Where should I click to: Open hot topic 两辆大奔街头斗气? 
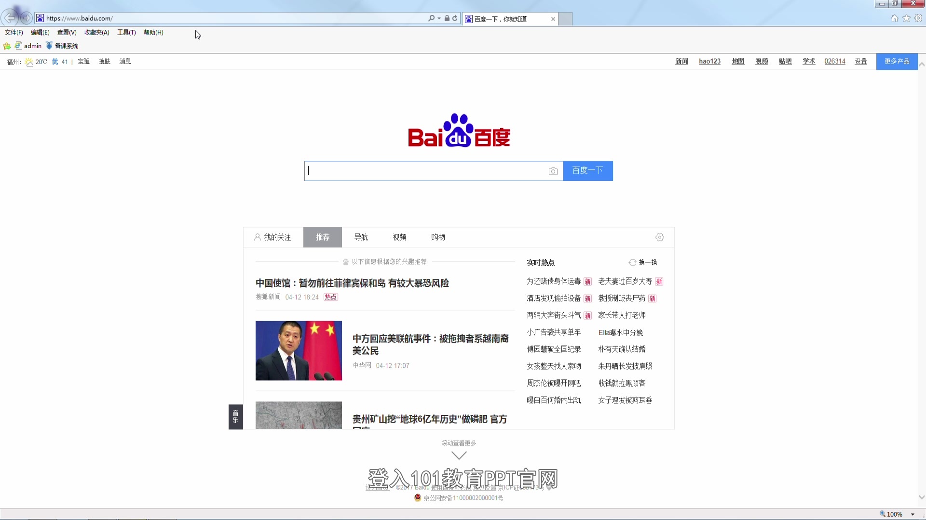click(554, 315)
